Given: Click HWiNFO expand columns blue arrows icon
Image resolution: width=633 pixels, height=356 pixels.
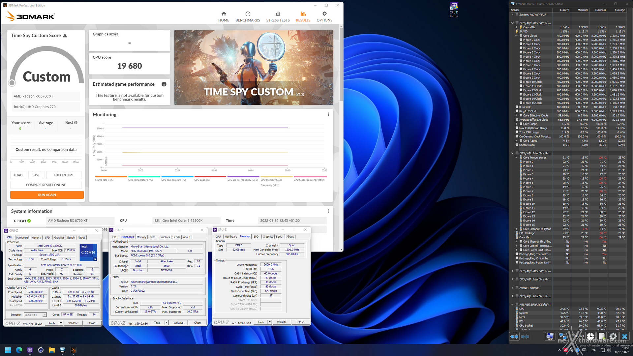Looking at the screenshot, I should click(x=514, y=336).
